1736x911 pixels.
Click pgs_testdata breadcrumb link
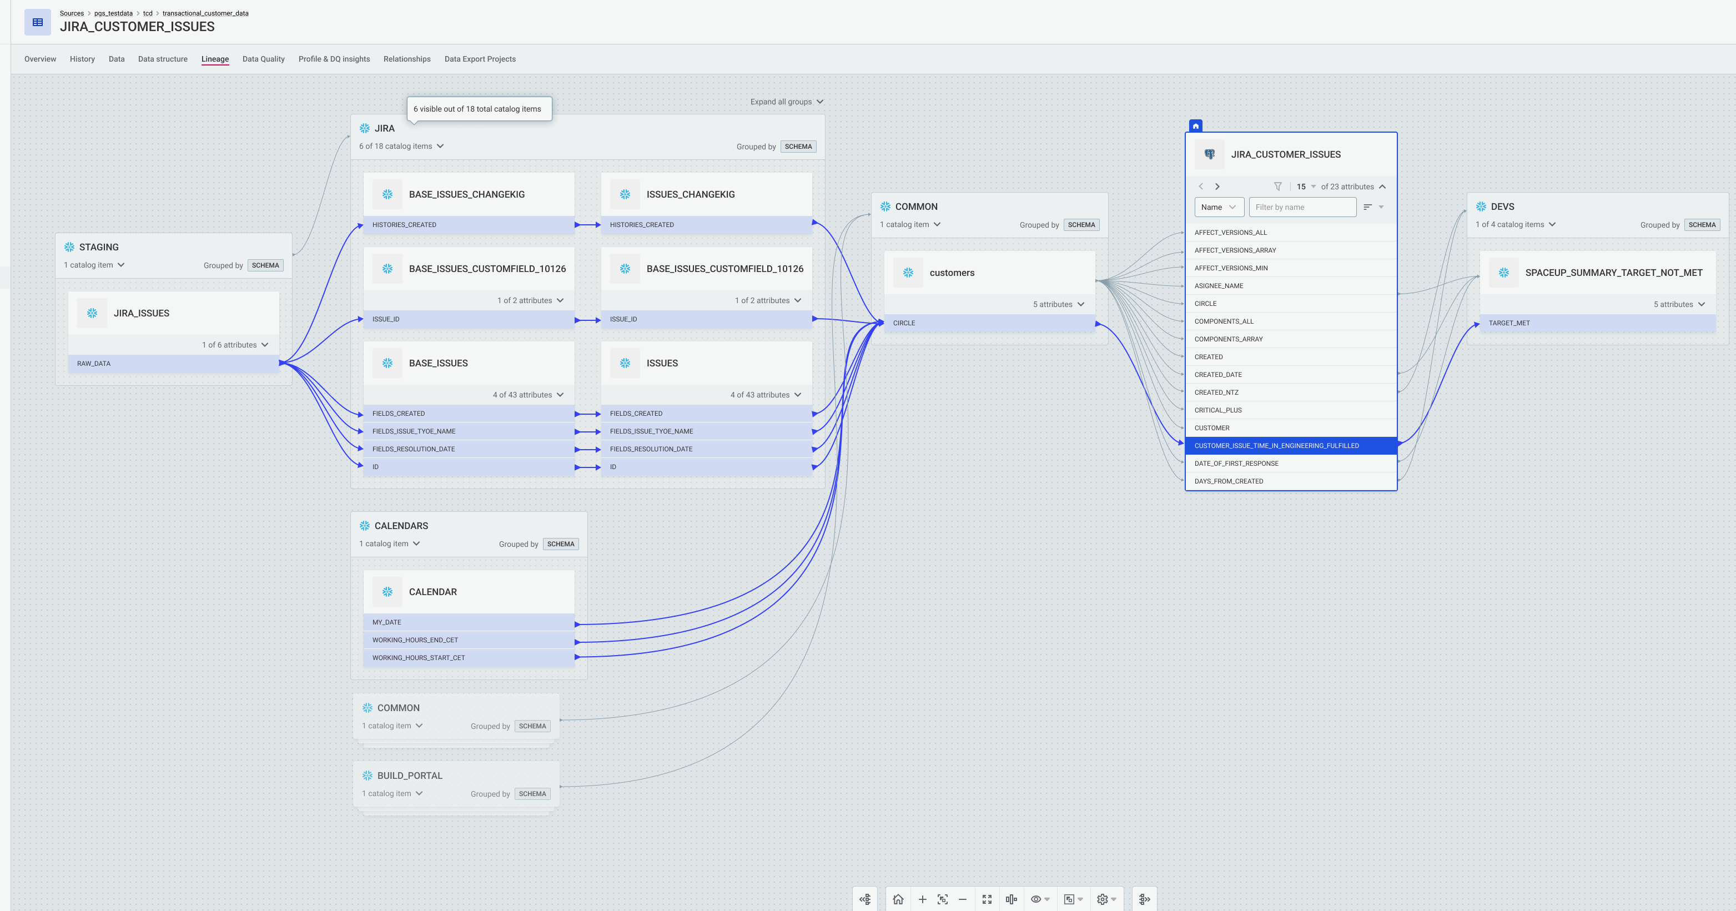tap(113, 13)
